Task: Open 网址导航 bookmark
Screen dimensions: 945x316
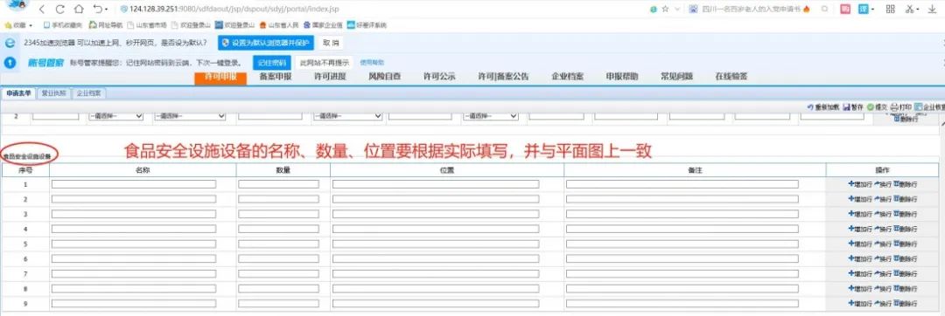Action: point(106,25)
